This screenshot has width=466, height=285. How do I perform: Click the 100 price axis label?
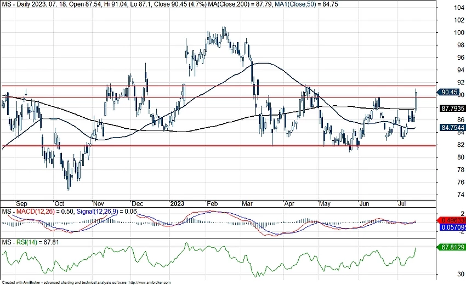coord(459,32)
